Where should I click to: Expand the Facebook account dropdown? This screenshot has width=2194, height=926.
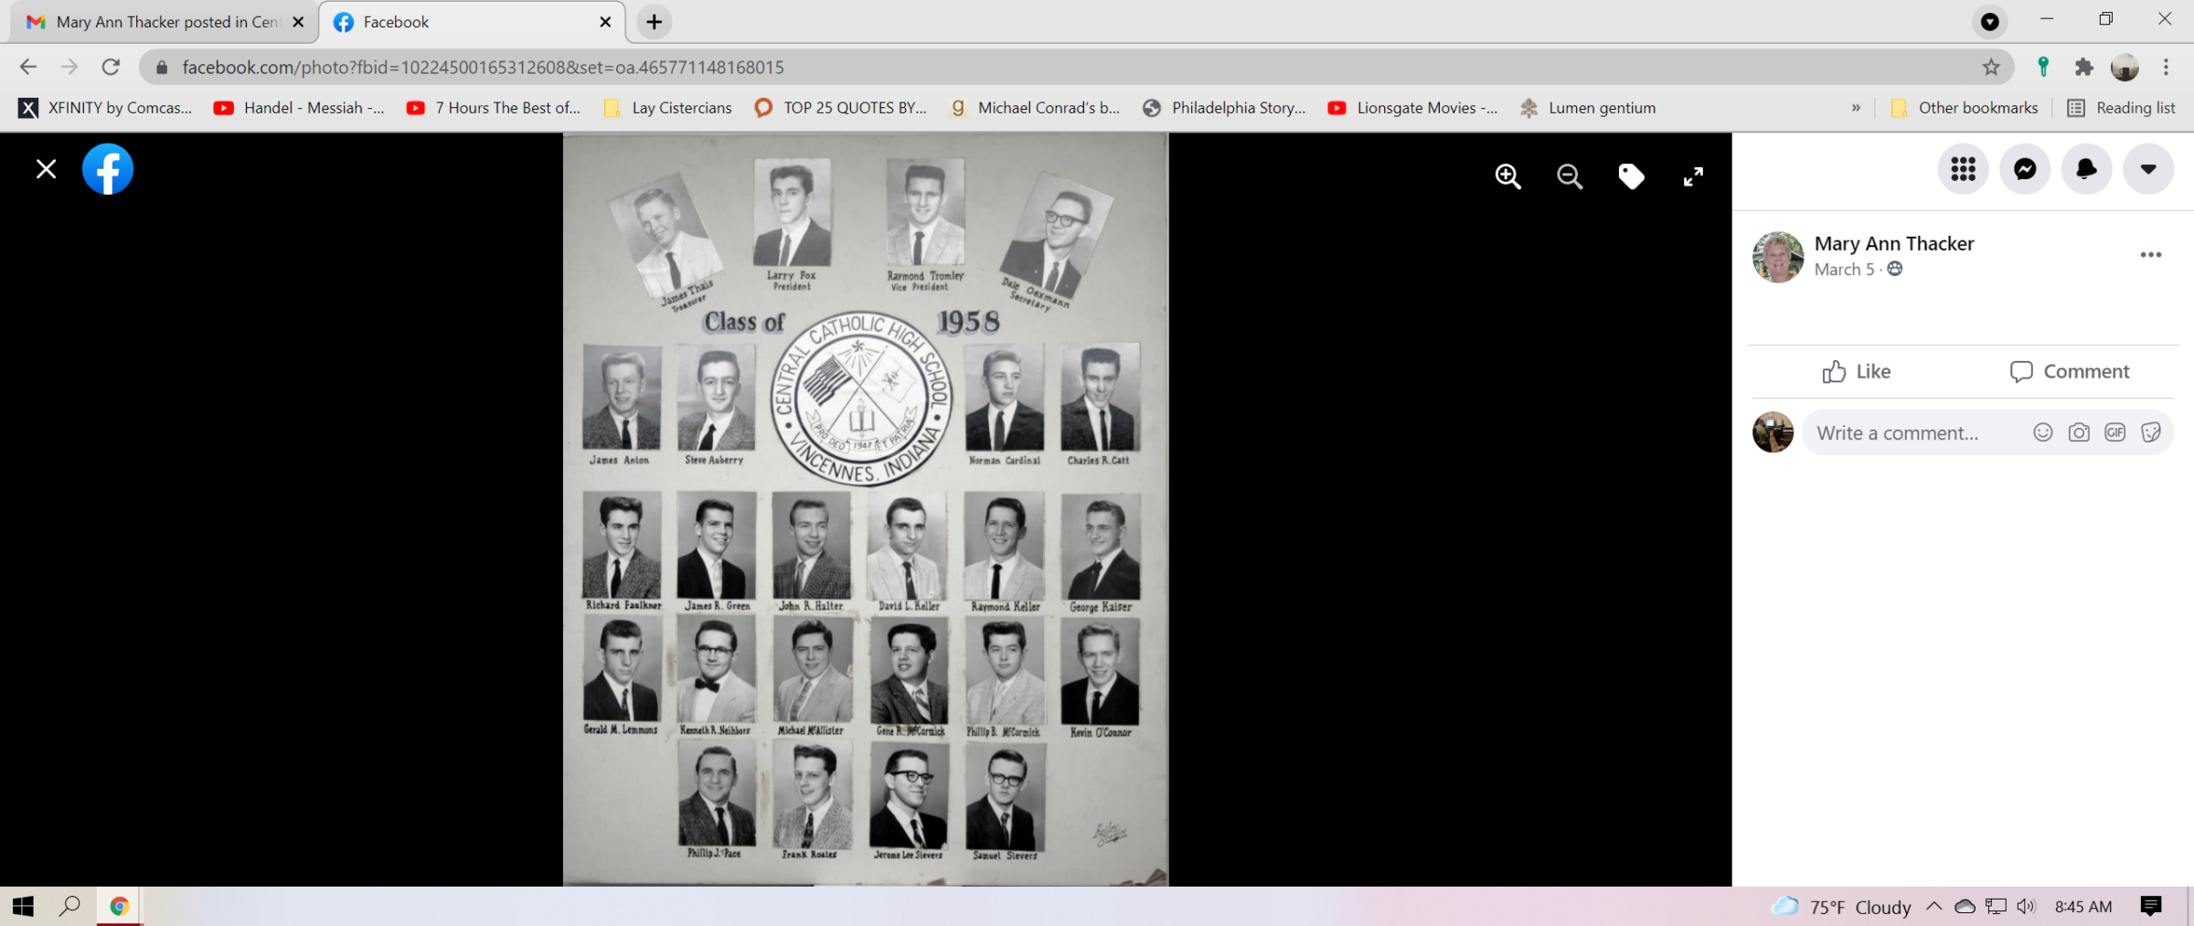point(2148,169)
